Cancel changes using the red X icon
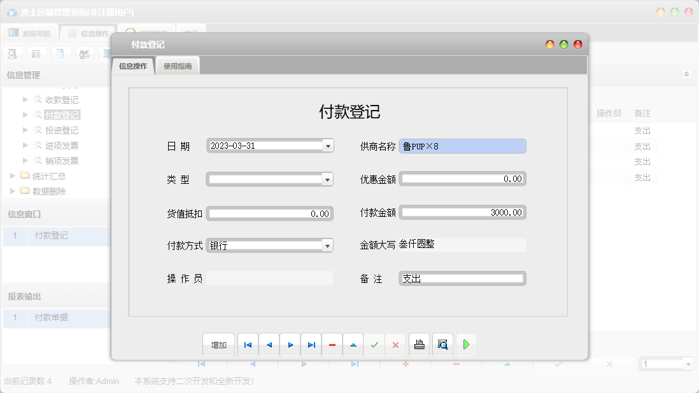This screenshot has height=393, width=699. coord(395,344)
